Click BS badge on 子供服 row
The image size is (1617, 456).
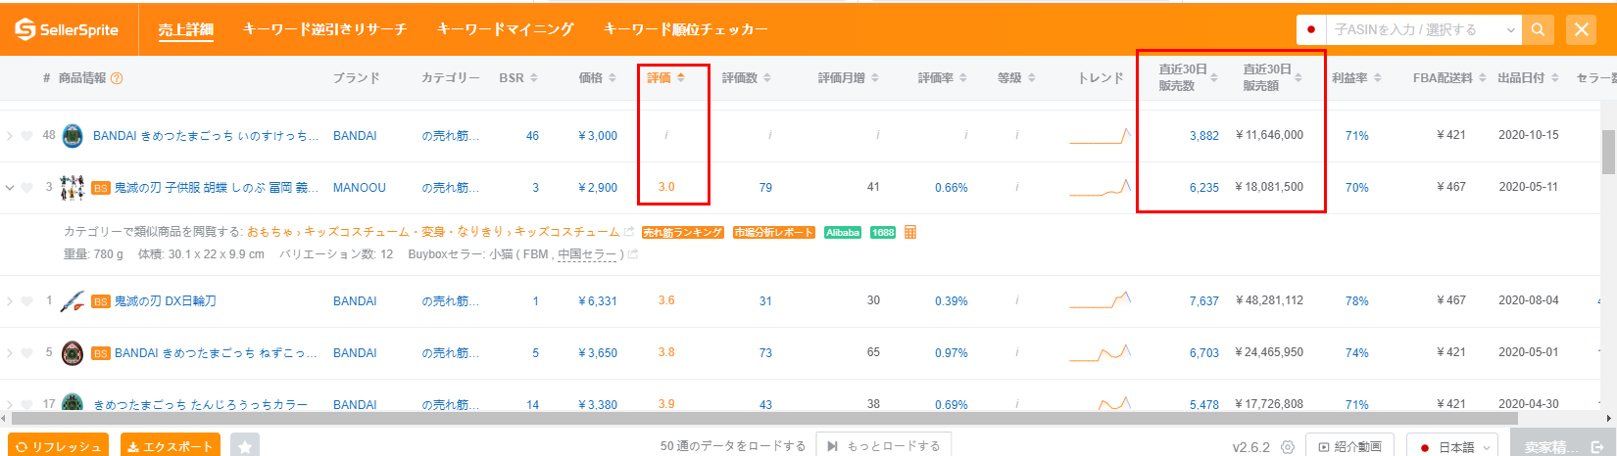101,188
